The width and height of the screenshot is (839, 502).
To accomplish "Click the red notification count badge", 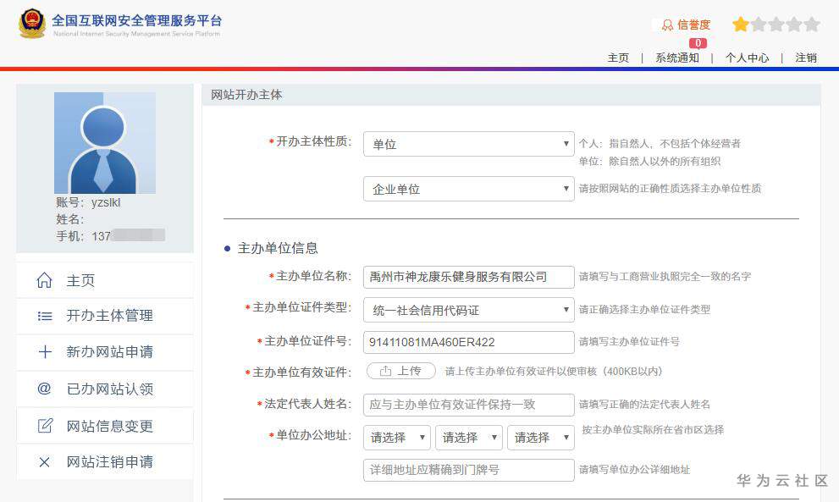I will 698,43.
